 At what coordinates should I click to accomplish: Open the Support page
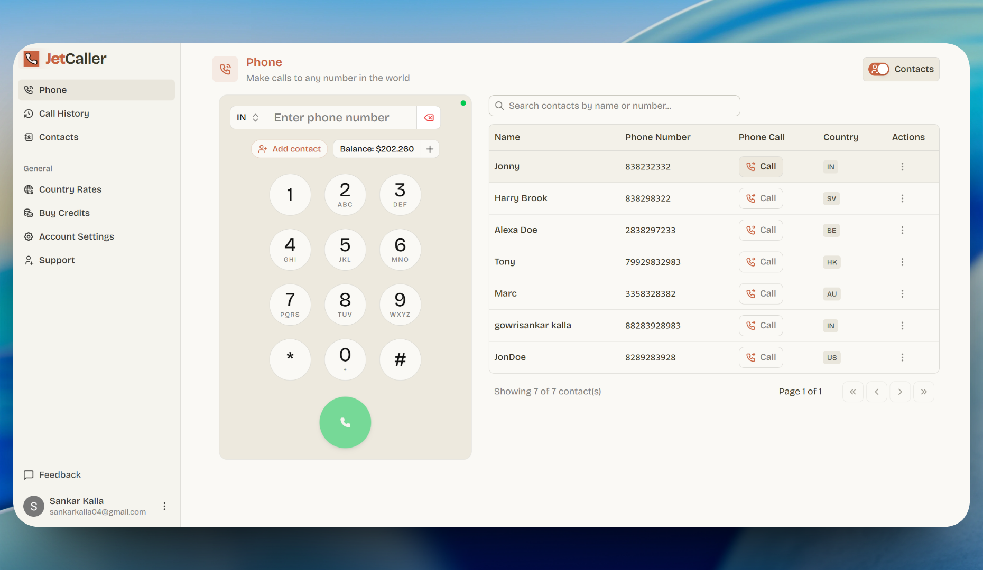click(49, 260)
